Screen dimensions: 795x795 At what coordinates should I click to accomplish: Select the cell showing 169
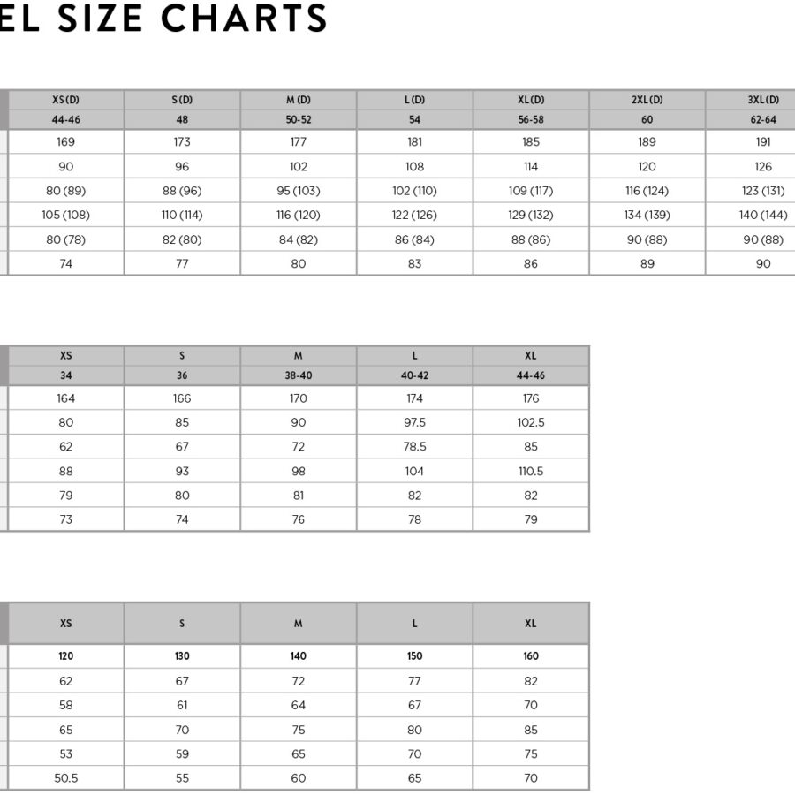coord(66,141)
